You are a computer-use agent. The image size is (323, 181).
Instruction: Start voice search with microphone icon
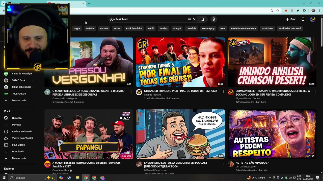click(214, 19)
